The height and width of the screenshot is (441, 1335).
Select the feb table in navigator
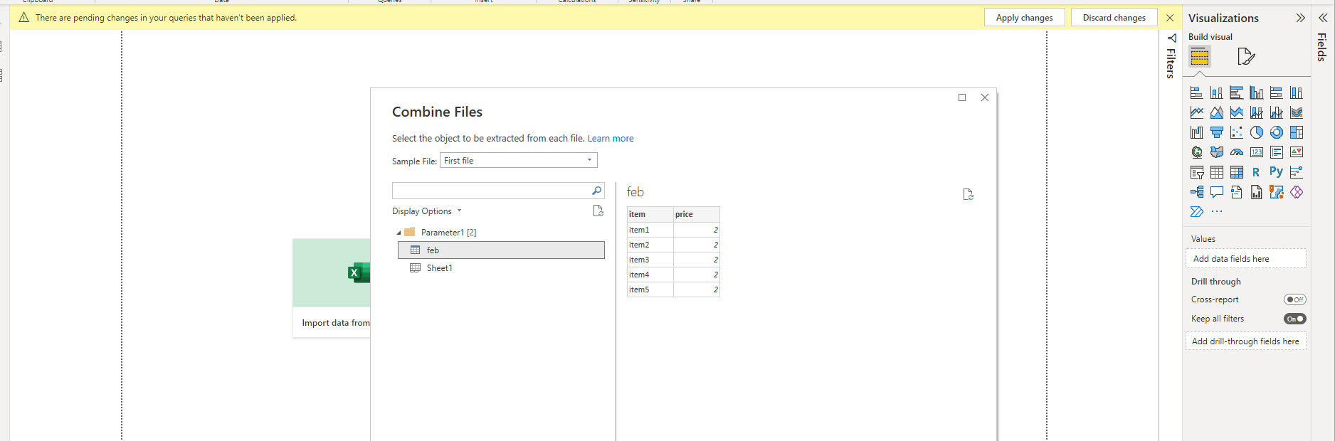pos(501,250)
